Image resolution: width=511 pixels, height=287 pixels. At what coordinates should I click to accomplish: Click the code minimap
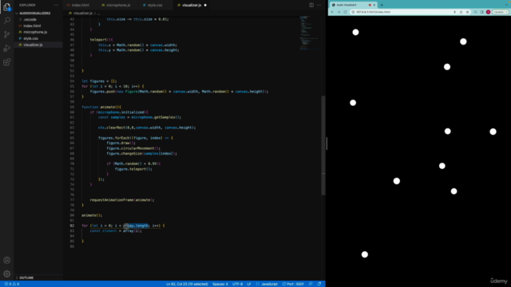tap(310, 33)
